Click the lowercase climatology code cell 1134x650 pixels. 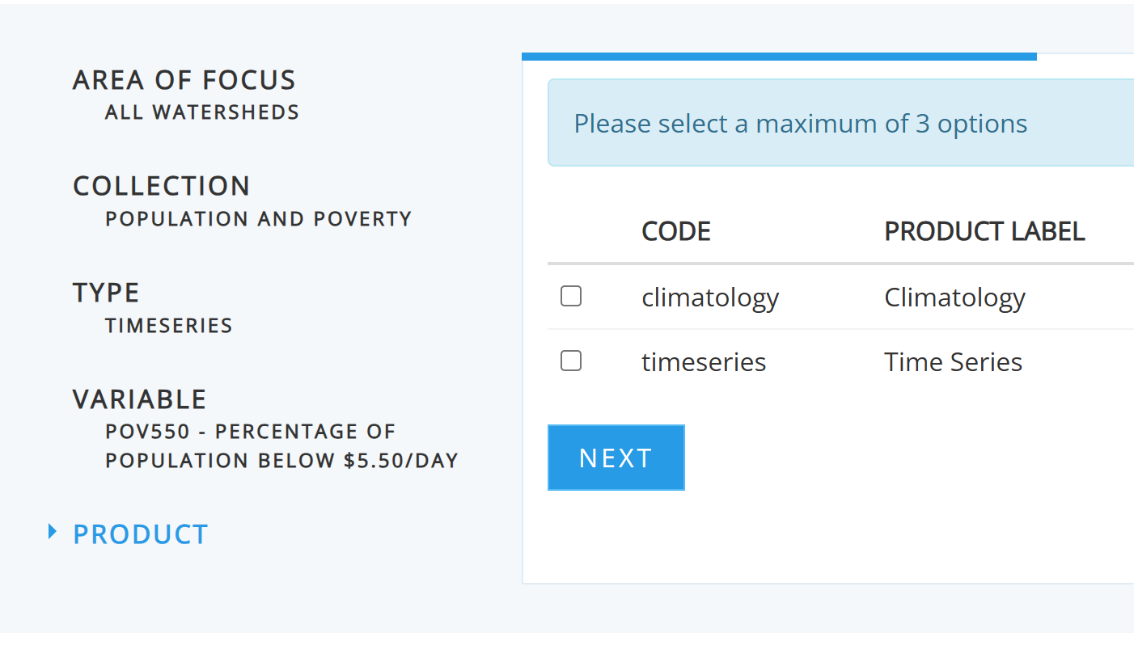[710, 298]
